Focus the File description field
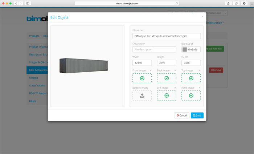 click(x=154, y=49)
